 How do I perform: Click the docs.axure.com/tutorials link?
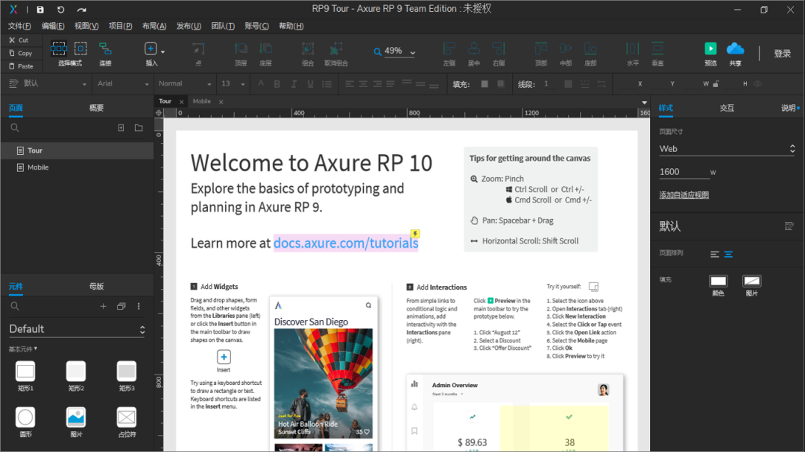[x=346, y=243]
